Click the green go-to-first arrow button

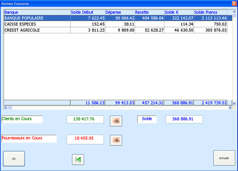pyautogui.click(x=78, y=159)
